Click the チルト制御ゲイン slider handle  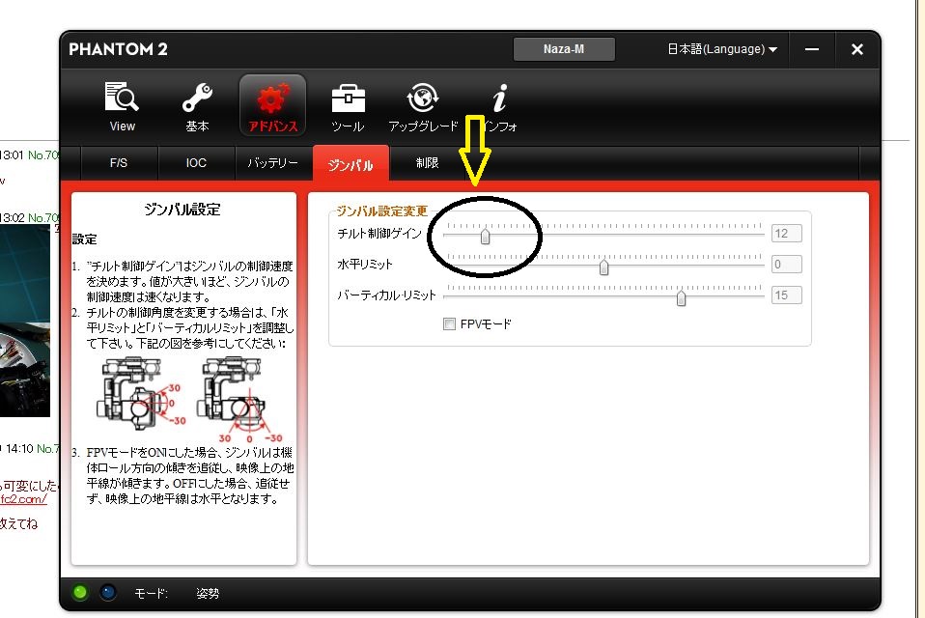point(485,237)
